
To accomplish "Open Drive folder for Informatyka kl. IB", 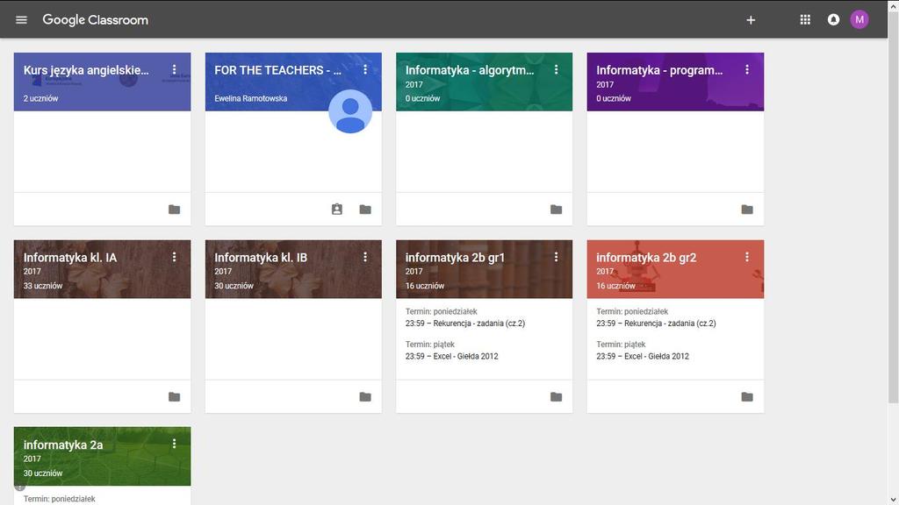I will point(365,397).
